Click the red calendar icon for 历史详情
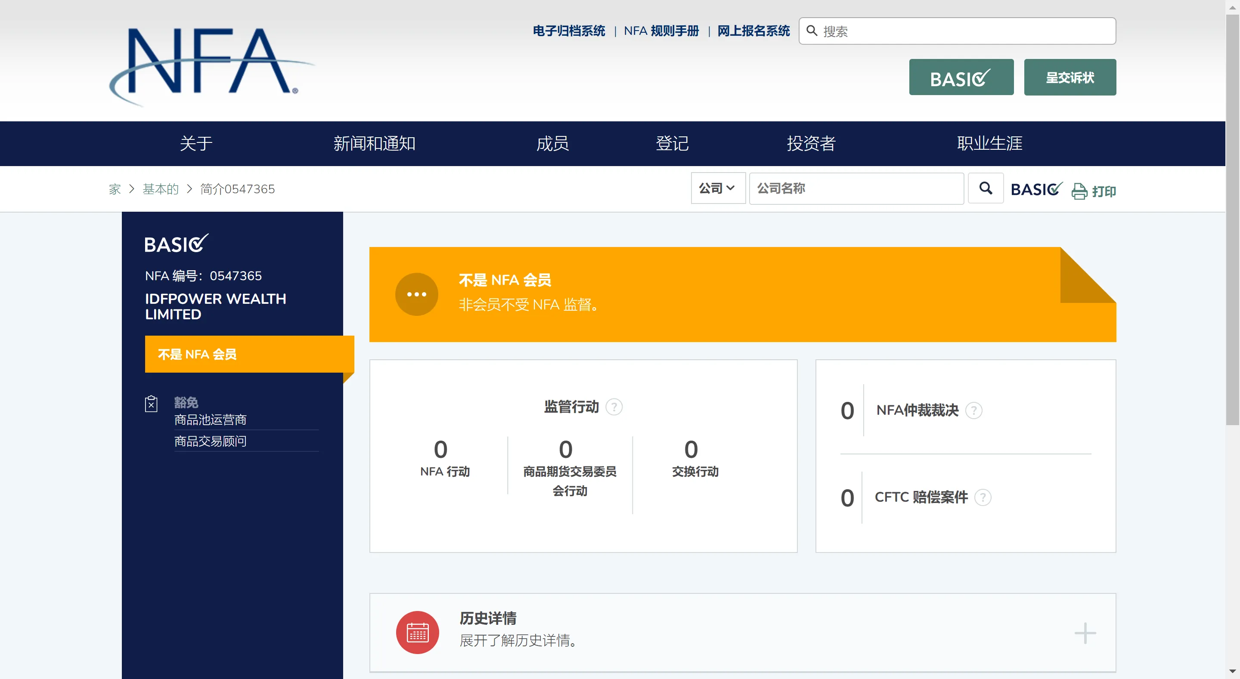The width and height of the screenshot is (1240, 679). tap(417, 633)
